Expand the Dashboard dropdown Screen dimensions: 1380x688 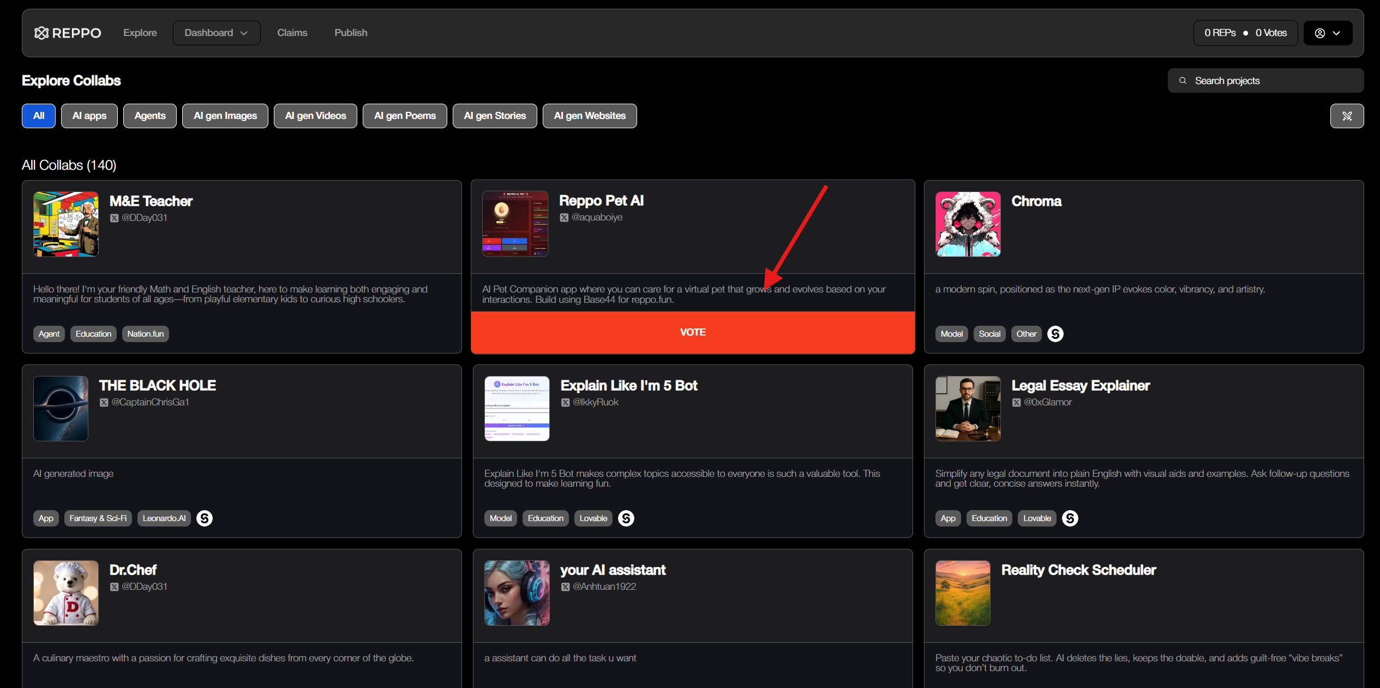pos(216,33)
